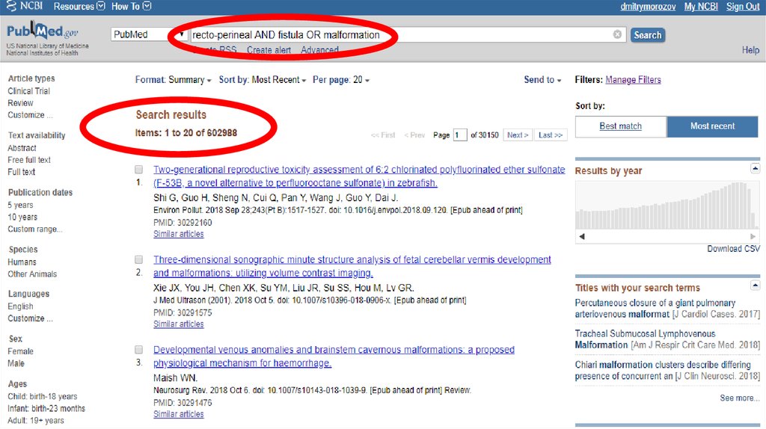Open the Send to dropdown
Image resolution: width=766 pixels, height=429 pixels.
[x=543, y=80]
